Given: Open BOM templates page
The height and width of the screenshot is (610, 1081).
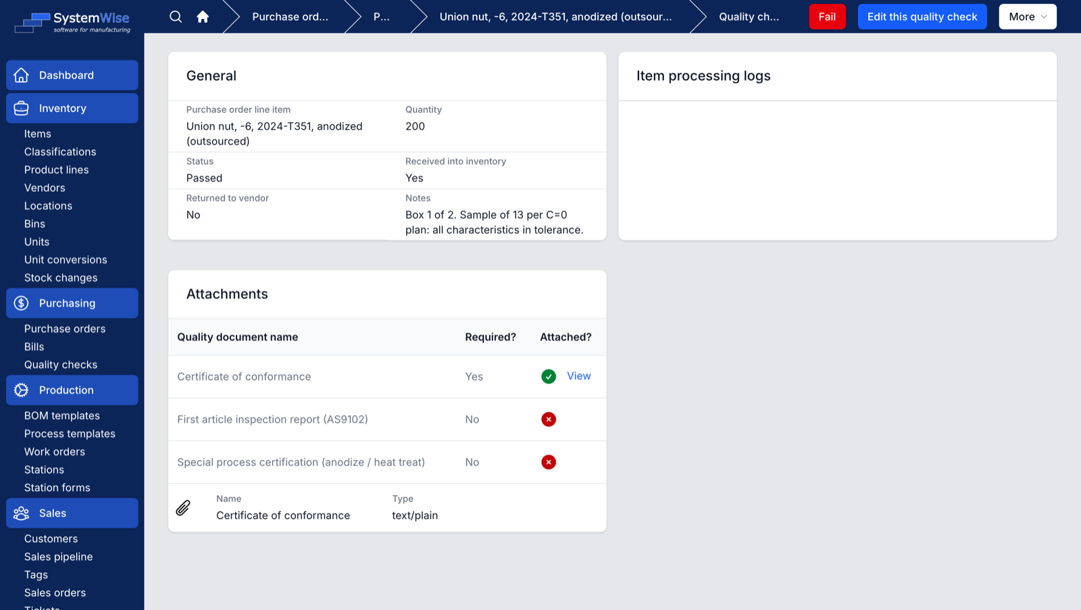Looking at the screenshot, I should coord(62,415).
